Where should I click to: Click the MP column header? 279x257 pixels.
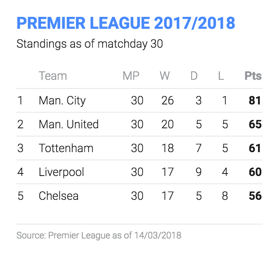pyautogui.click(x=131, y=76)
